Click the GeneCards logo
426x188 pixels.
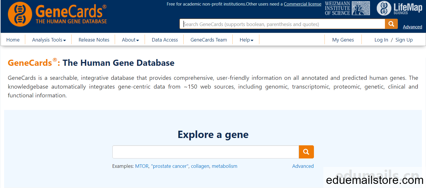pyautogui.click(x=57, y=14)
